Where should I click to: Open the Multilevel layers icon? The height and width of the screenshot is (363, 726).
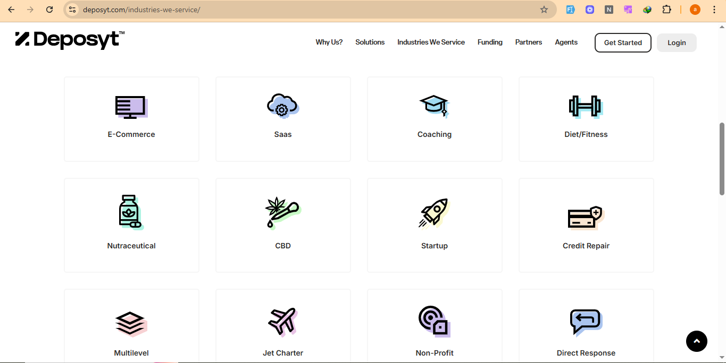(x=131, y=323)
